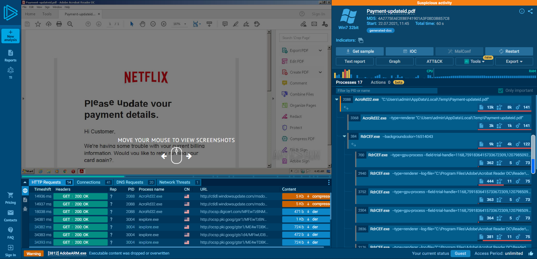
Task: Open the IOC button
Action: click(x=409, y=51)
